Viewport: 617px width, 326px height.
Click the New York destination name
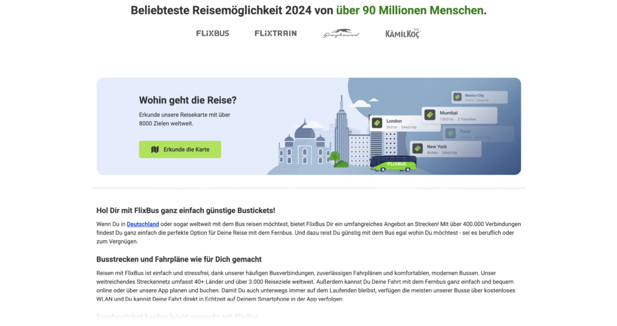(x=437, y=146)
